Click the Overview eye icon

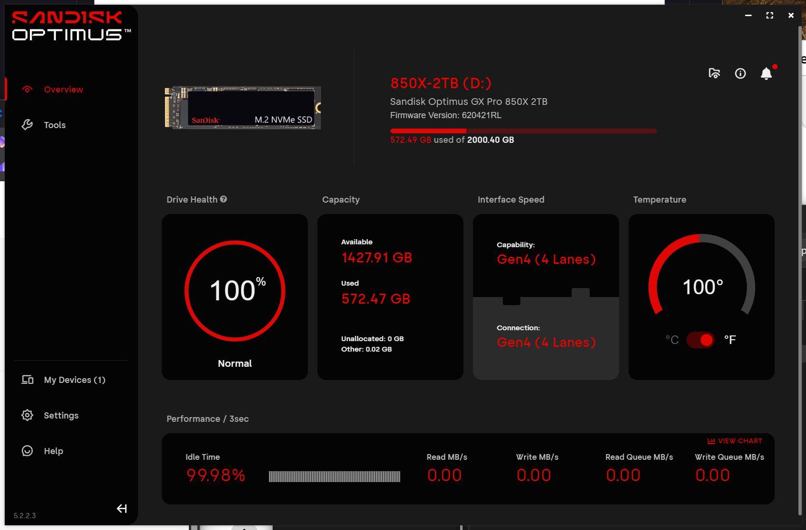(28, 89)
